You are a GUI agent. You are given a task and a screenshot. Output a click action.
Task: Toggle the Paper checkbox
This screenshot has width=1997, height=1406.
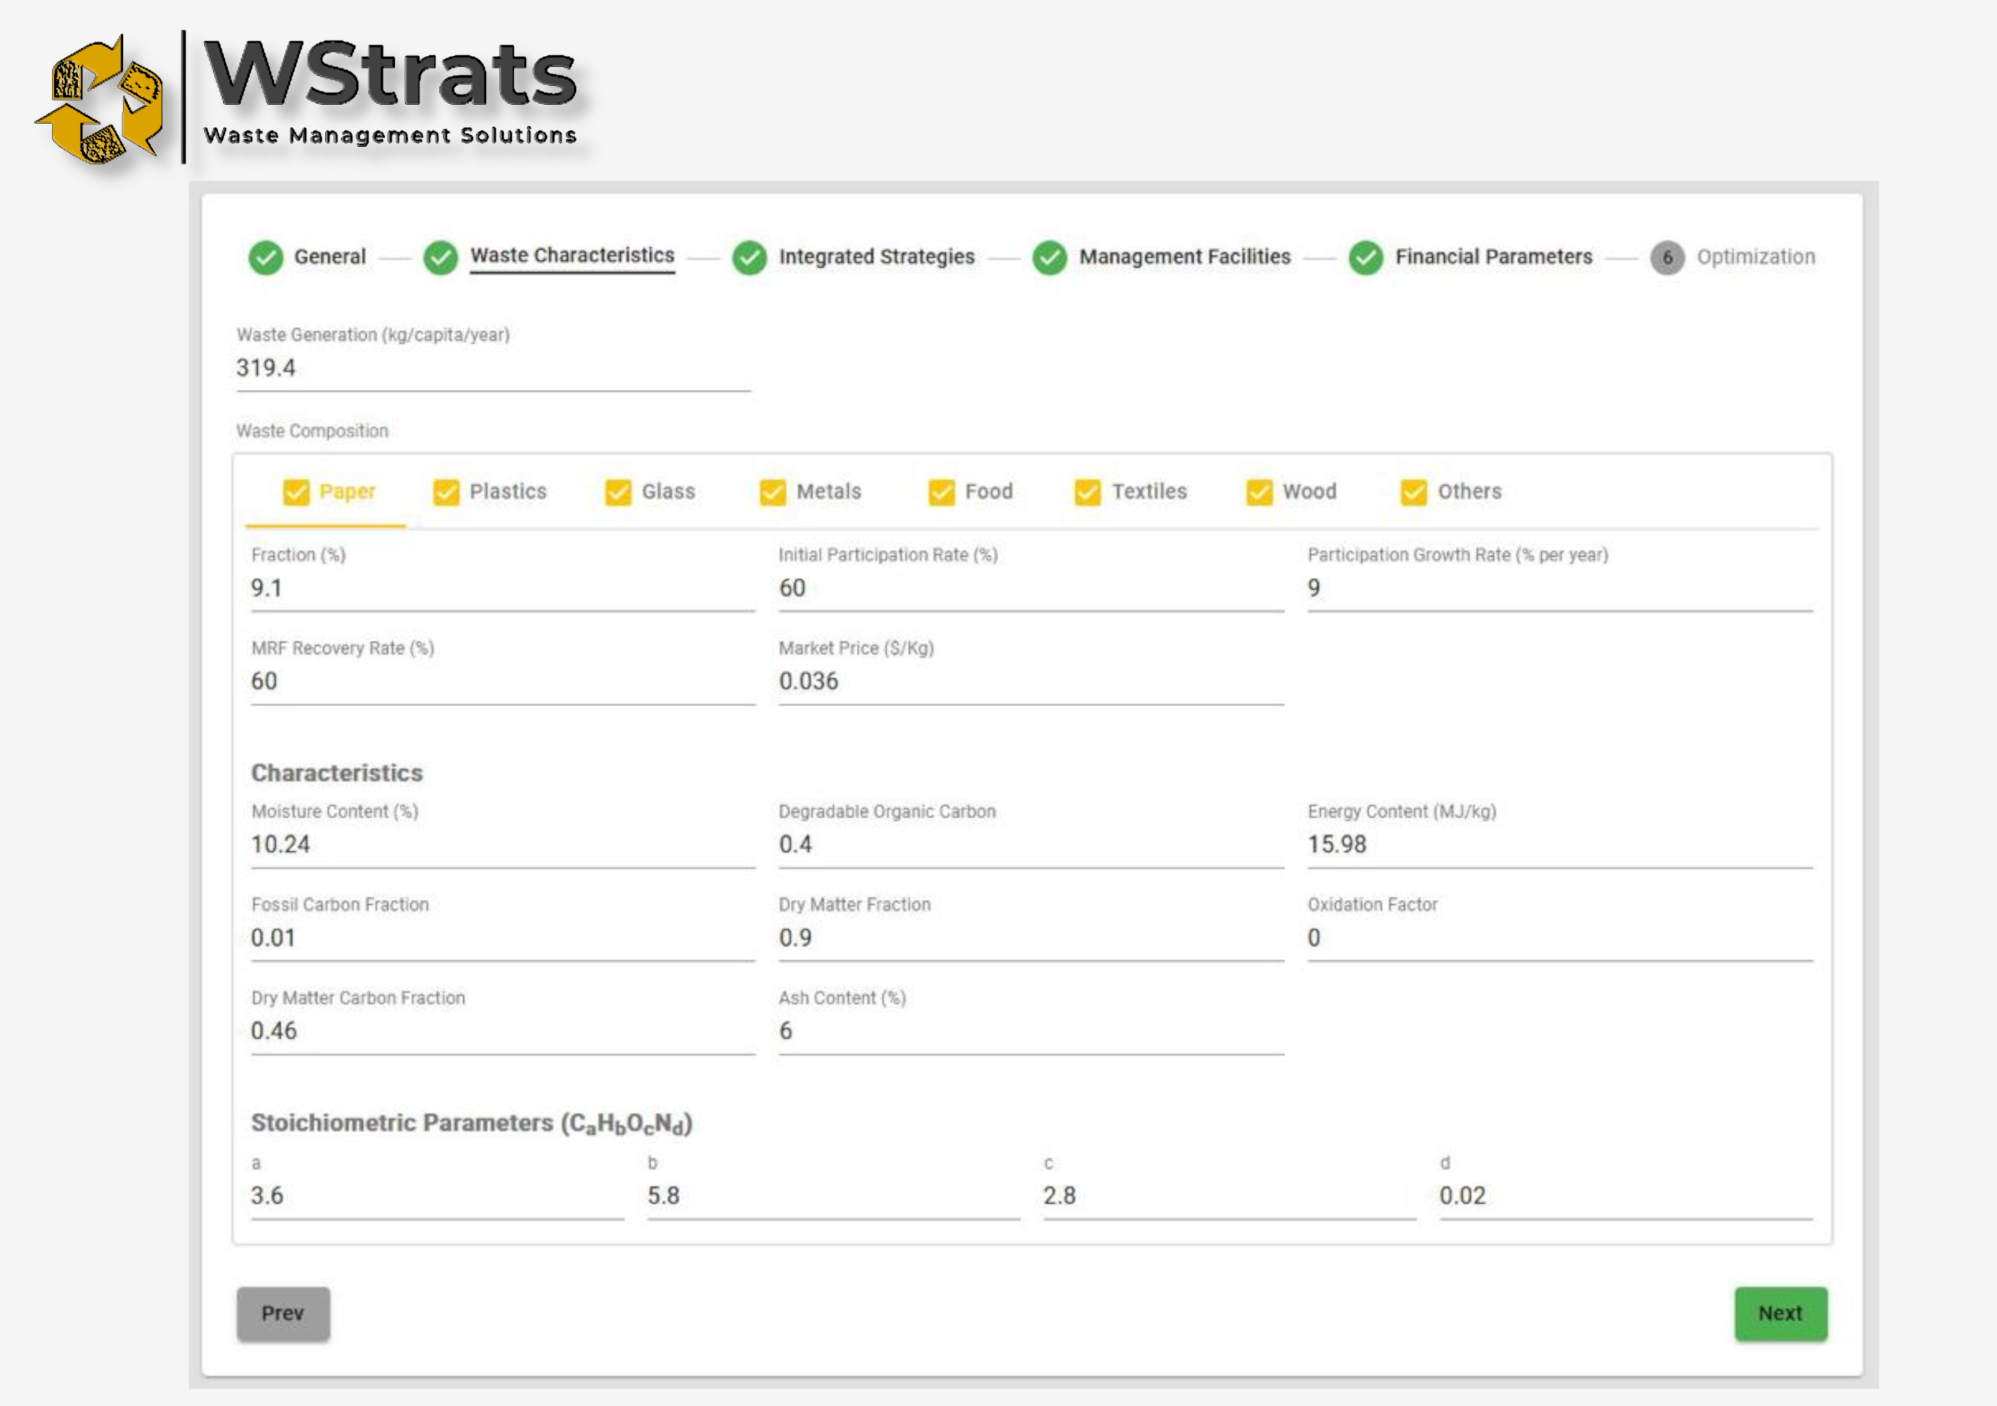tap(296, 492)
